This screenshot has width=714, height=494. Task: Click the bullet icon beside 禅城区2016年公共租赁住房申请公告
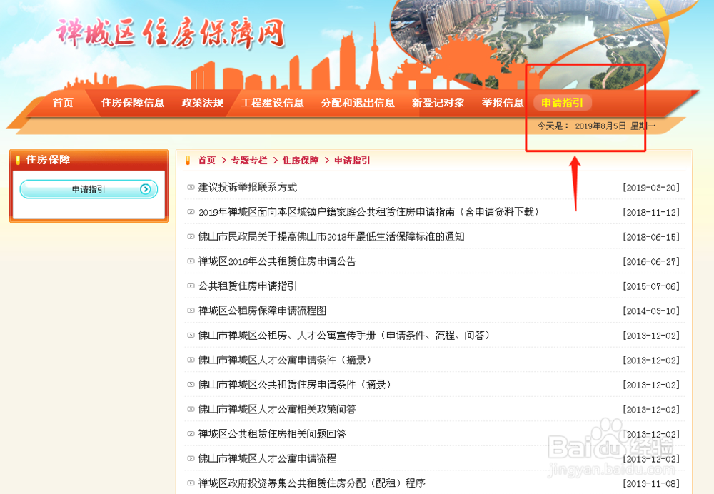coord(189,261)
